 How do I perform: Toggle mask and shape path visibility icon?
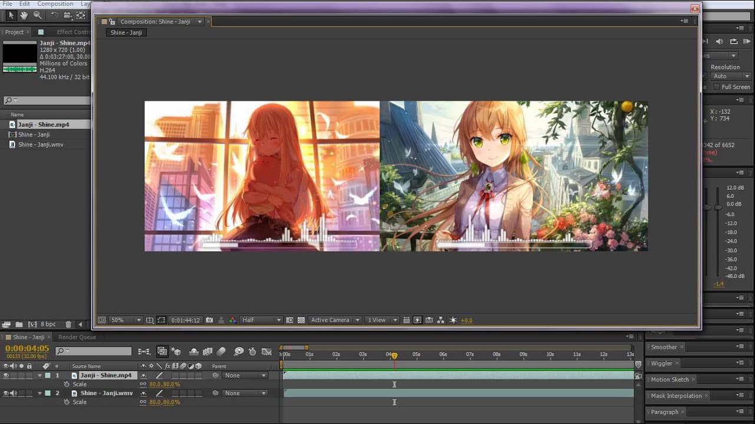162,320
